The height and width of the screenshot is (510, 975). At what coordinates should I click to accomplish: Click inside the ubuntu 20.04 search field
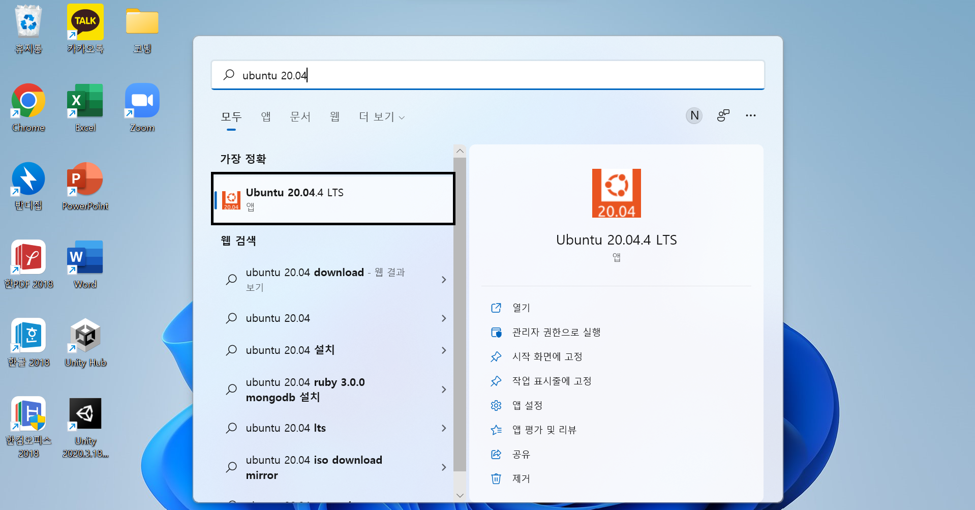(488, 75)
